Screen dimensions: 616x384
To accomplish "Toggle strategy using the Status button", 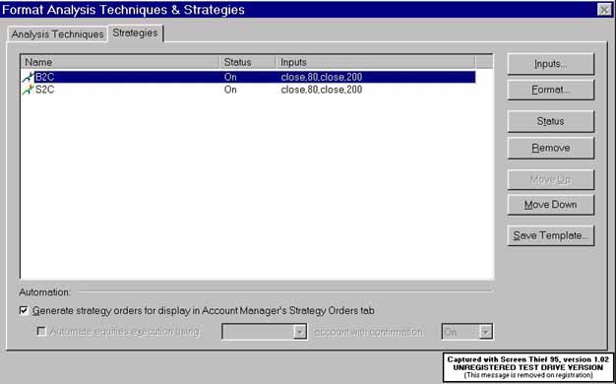I will point(551,121).
